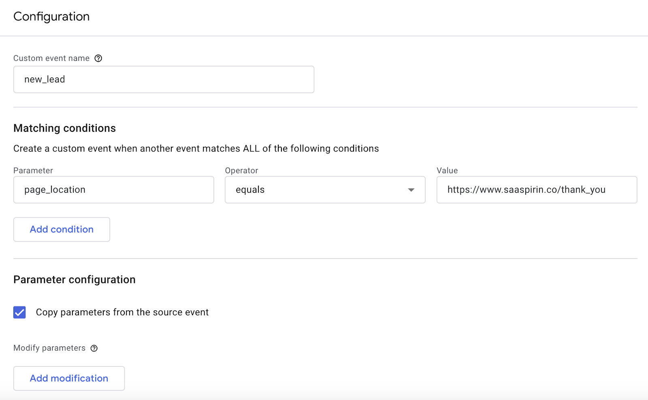Click the Configuration page title
Viewport: 648px width, 400px height.
tap(51, 17)
